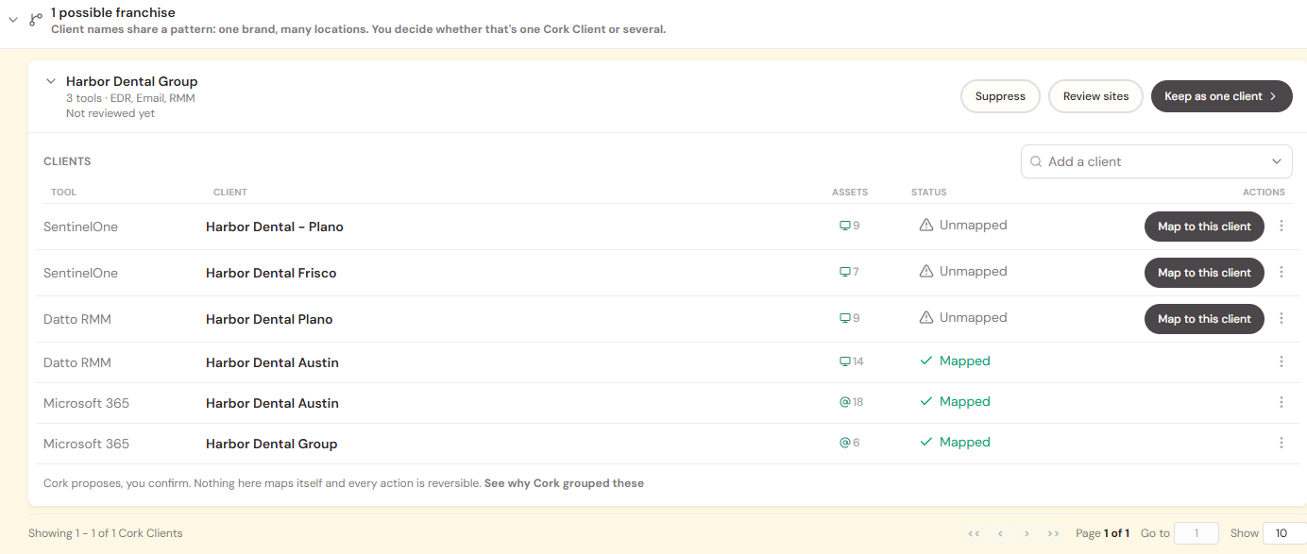This screenshot has height=554, width=1307.
Task: Click Review sites button
Action: tap(1095, 96)
